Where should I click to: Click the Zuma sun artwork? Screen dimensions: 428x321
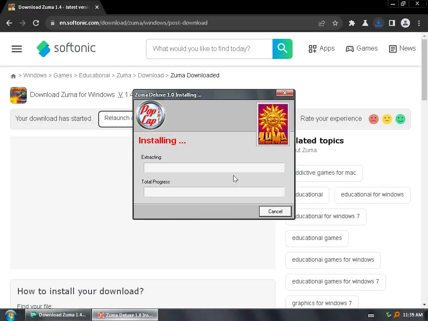tap(273, 125)
